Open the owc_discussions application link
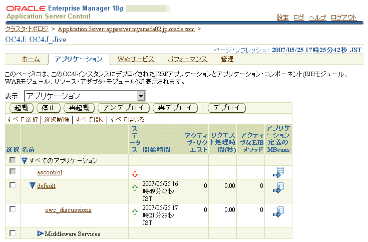Viewport: 368px width, 242px height. pos(68,210)
